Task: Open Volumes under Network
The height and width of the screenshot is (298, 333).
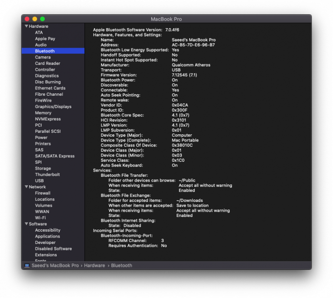Action: pos(44,205)
